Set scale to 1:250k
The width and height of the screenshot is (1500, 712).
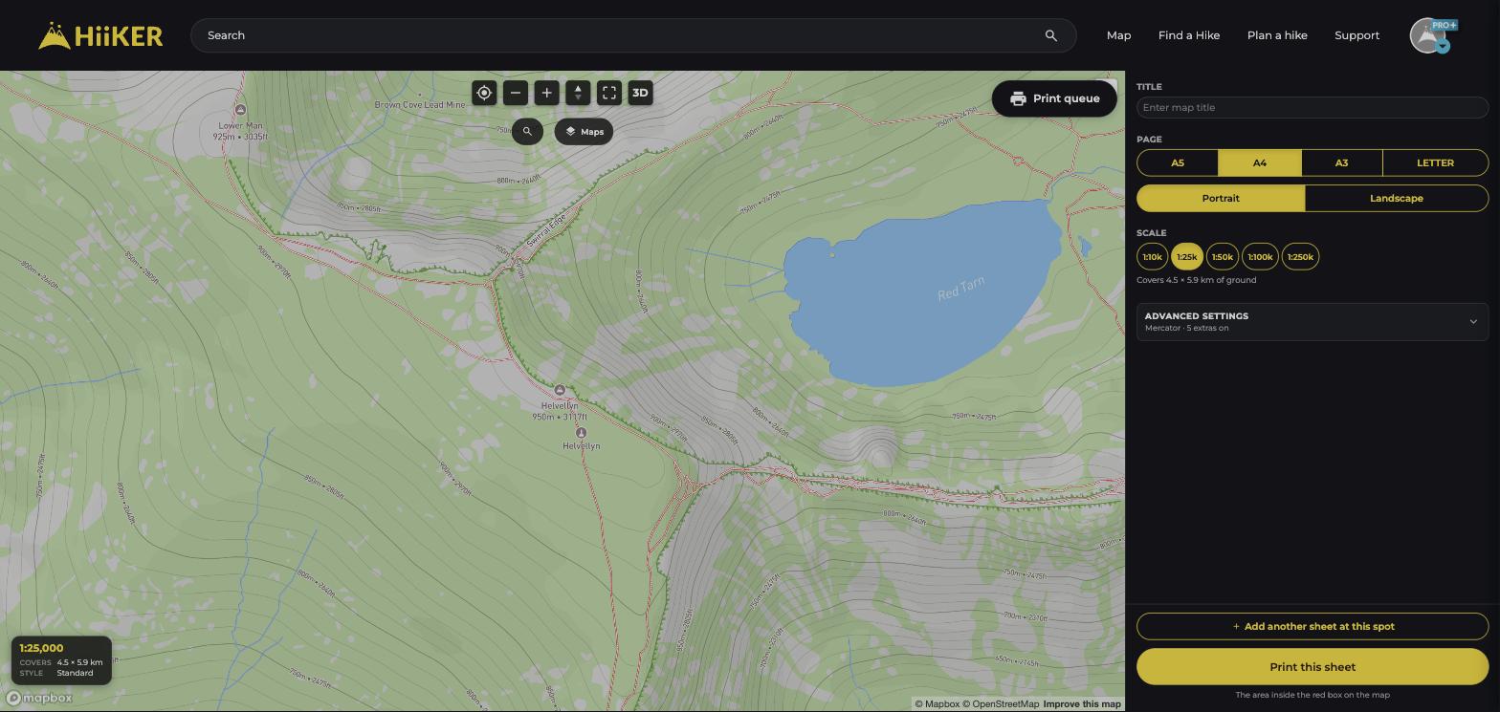click(1300, 256)
